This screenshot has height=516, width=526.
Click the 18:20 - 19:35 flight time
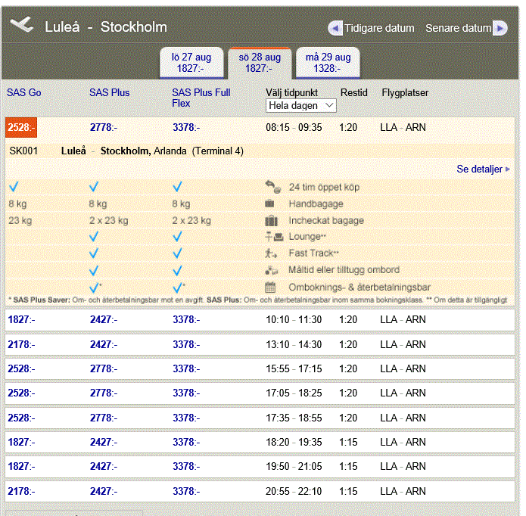pyautogui.click(x=294, y=442)
